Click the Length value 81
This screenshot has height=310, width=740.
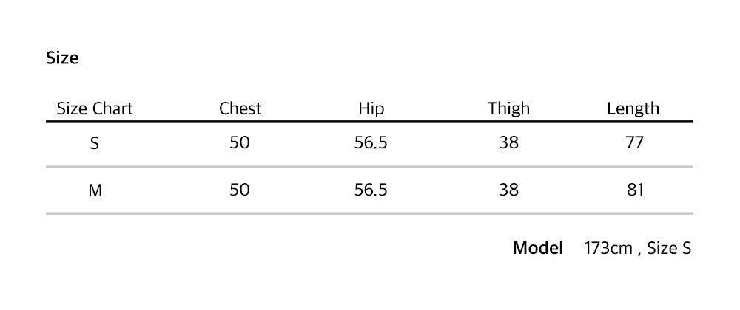(634, 190)
